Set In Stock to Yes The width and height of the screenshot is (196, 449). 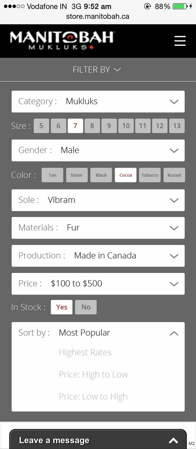coord(61,307)
